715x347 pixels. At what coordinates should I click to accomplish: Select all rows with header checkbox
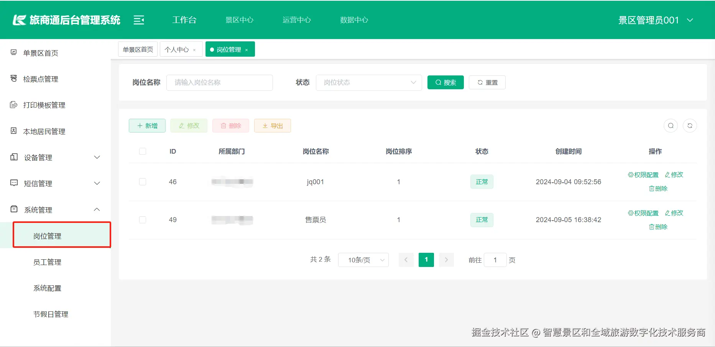[143, 151]
